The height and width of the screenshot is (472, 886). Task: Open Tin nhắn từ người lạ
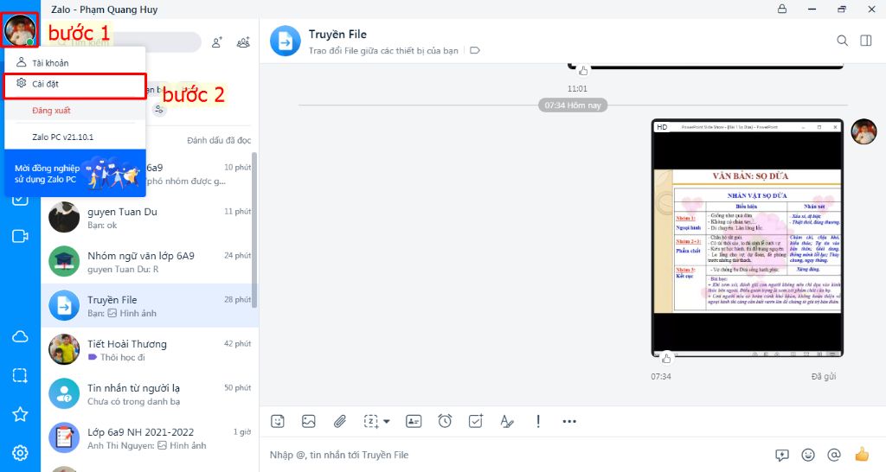pos(150,394)
